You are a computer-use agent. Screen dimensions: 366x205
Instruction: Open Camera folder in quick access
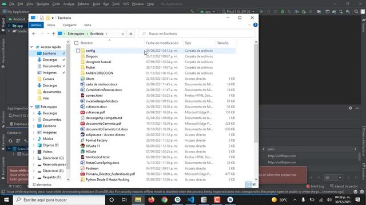coord(48,79)
